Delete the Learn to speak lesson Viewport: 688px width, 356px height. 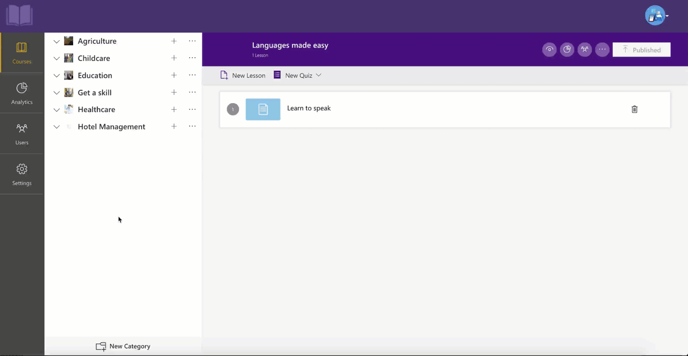[x=634, y=109]
